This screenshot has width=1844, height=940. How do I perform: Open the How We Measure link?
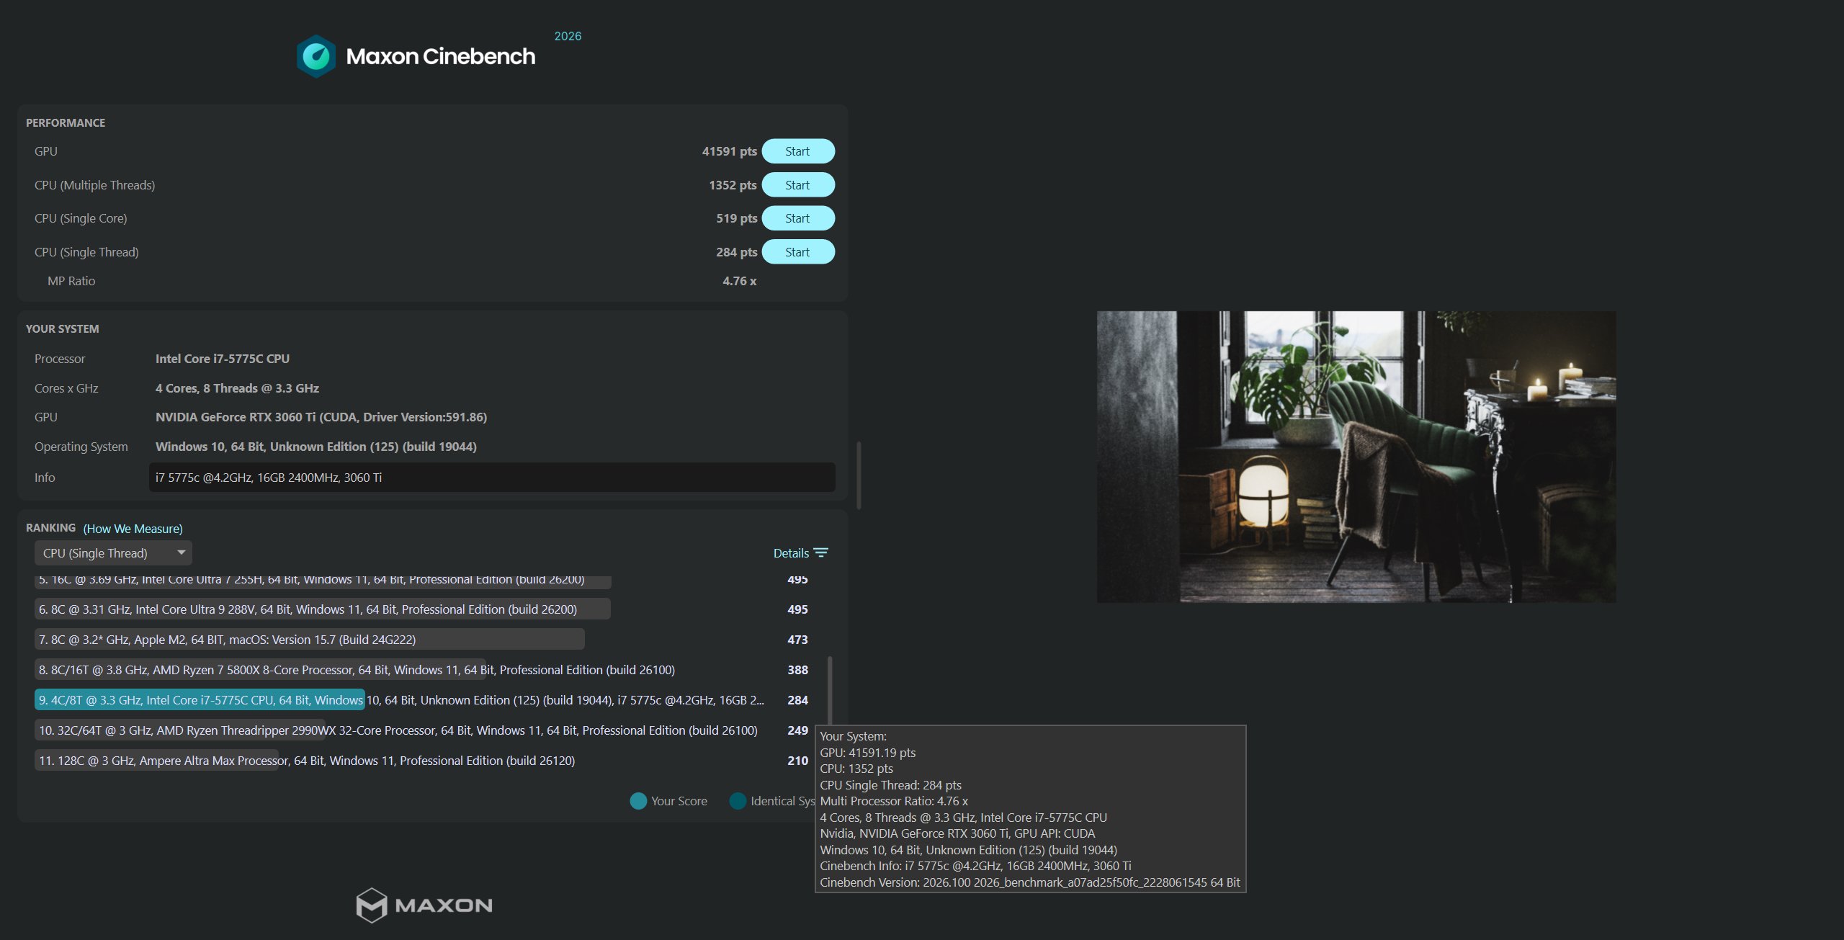[133, 529]
